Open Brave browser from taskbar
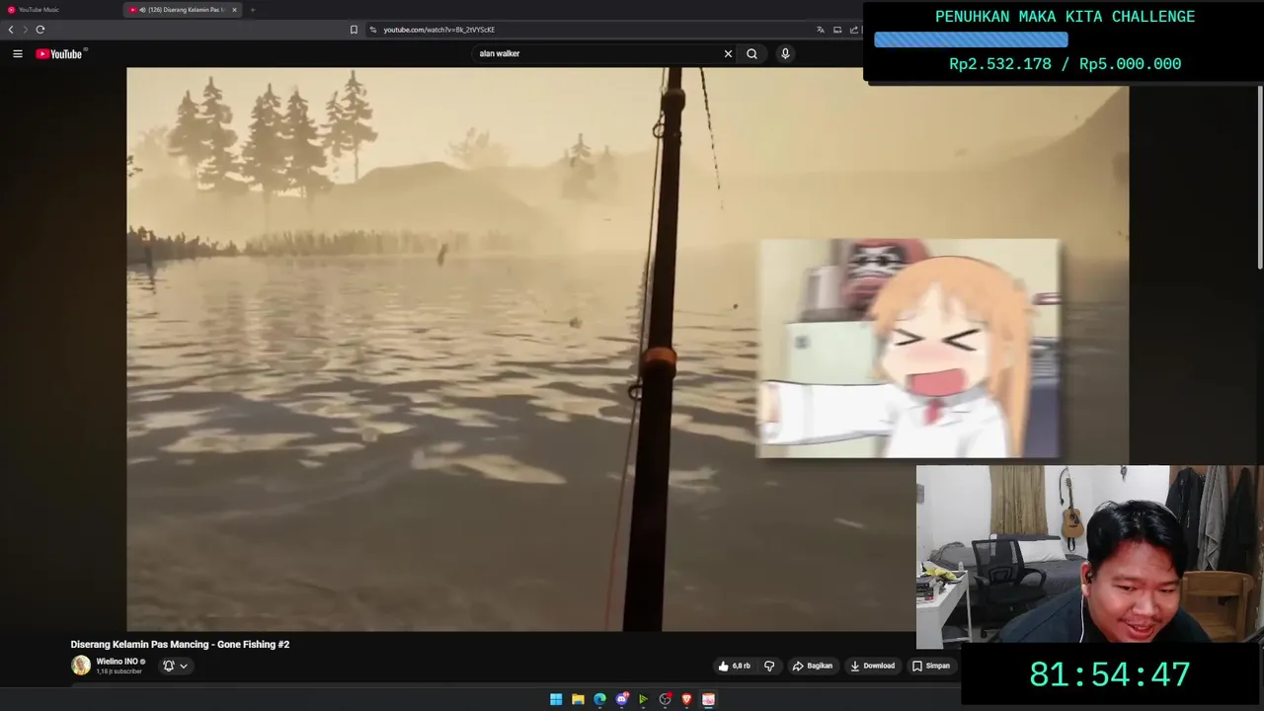Viewport: 1264px width, 711px height. click(x=686, y=699)
